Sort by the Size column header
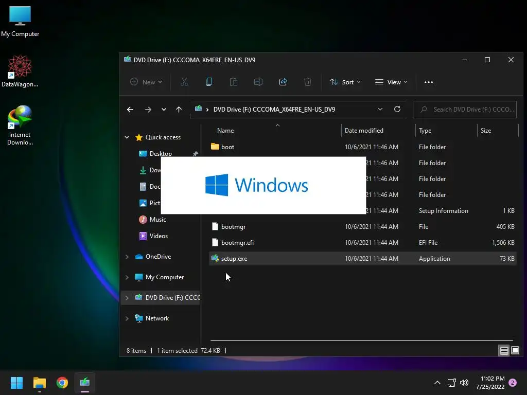The width and height of the screenshot is (527, 395). 485,130
